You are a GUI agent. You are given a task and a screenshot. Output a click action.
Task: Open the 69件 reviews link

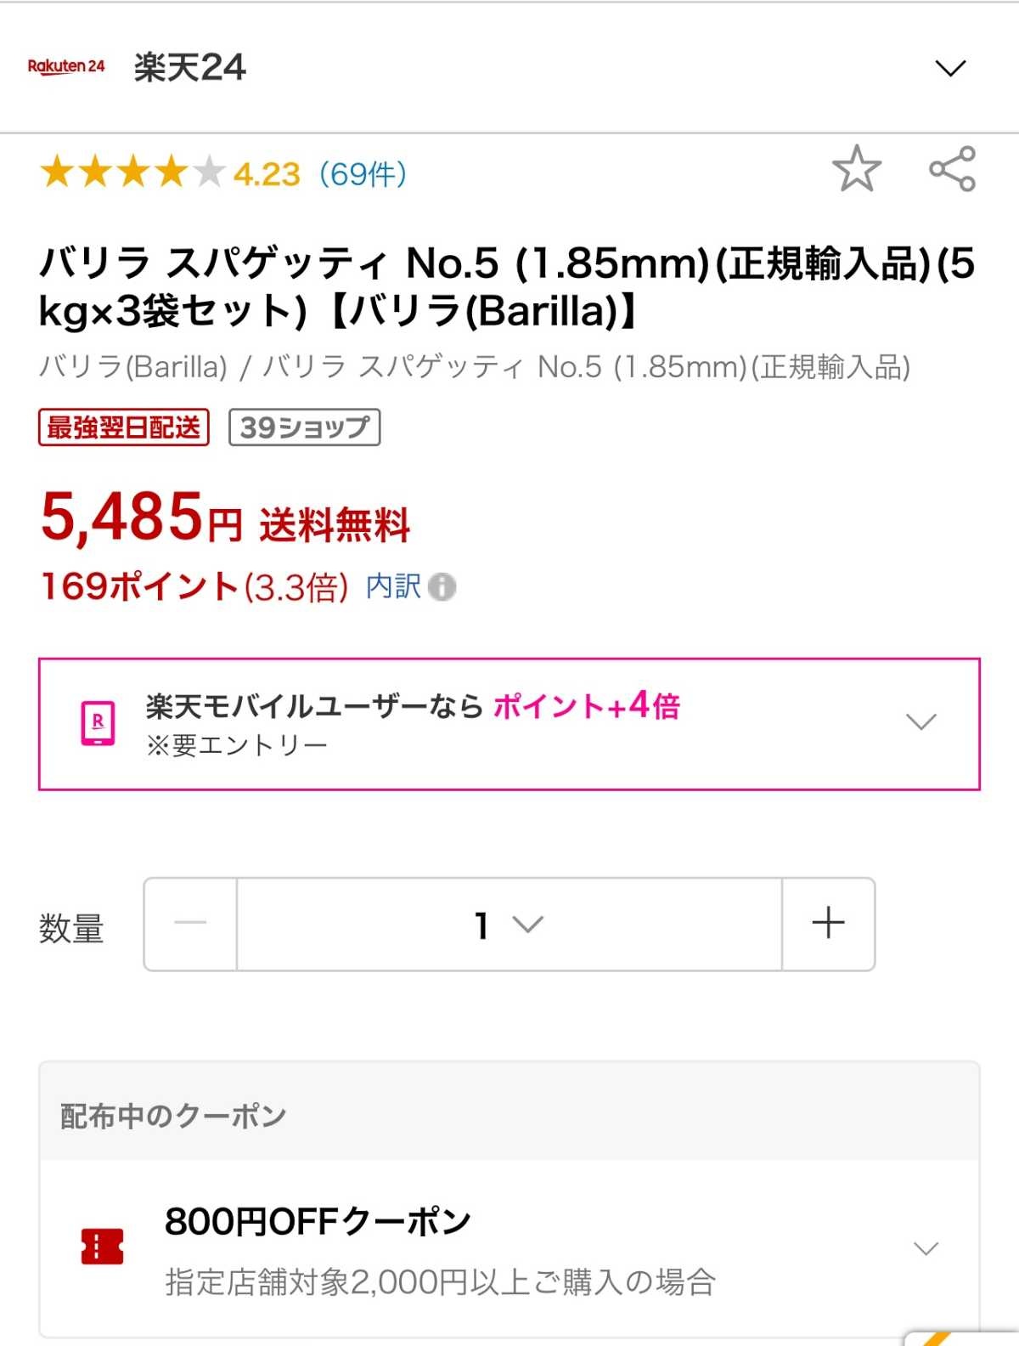(363, 174)
